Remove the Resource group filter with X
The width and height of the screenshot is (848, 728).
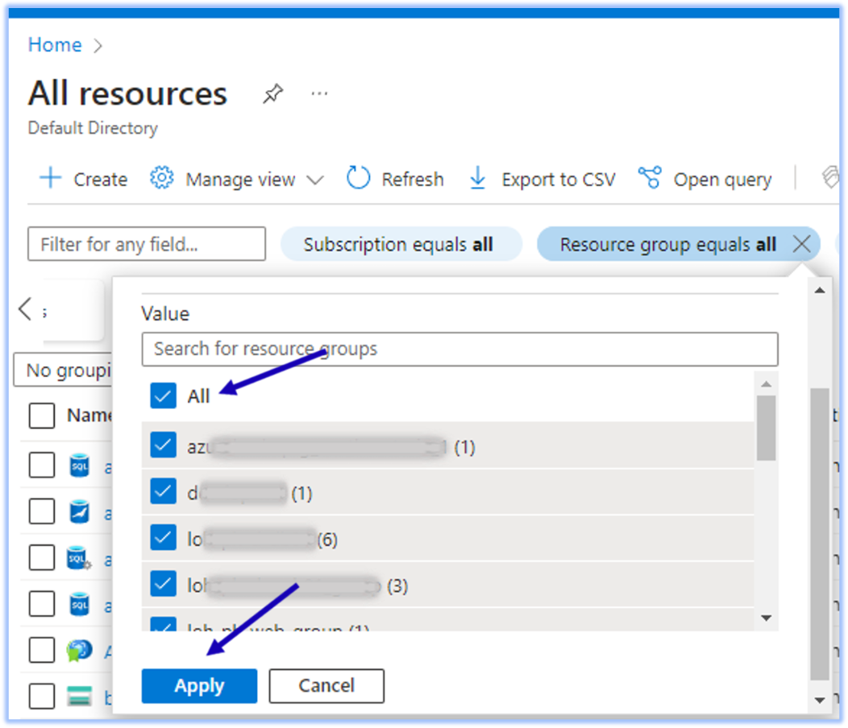(x=801, y=244)
